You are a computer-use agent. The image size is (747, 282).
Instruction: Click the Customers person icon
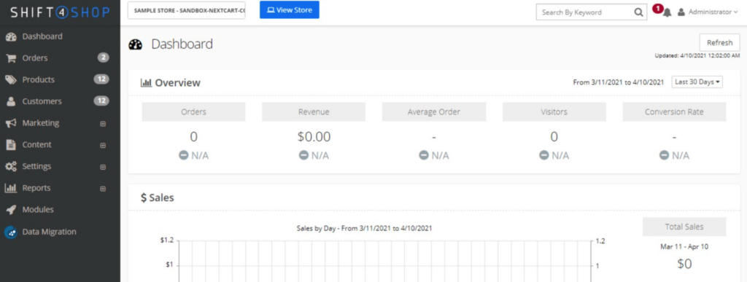11,101
